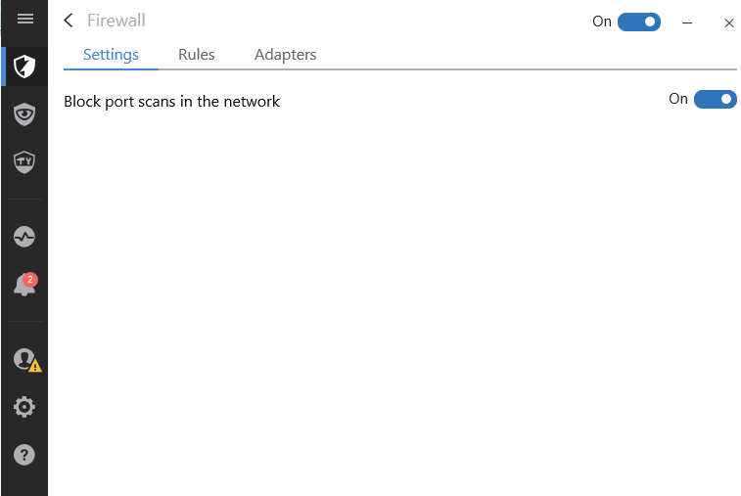Open the Notifications bell
The width and height of the screenshot is (741, 496).
[x=24, y=285]
